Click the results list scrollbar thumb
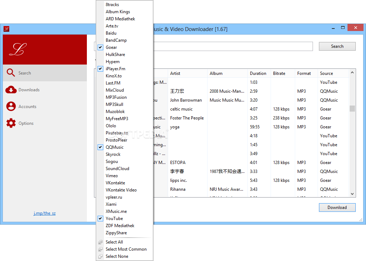This screenshot has height=261, width=366. (352, 109)
